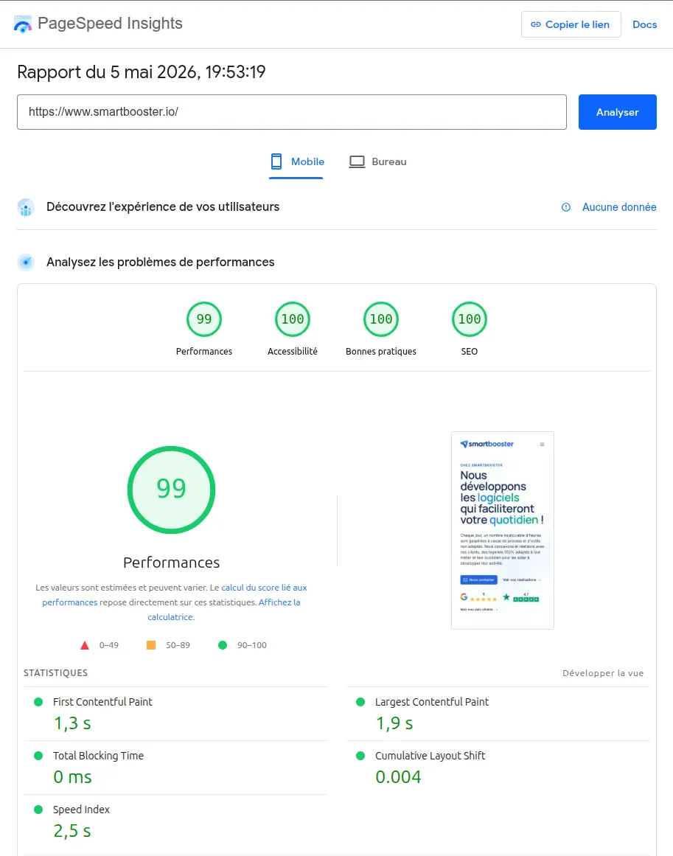Image resolution: width=673 pixels, height=856 pixels.
Task: Select the 100 Bonnes pratiques score gauge
Action: tap(381, 319)
